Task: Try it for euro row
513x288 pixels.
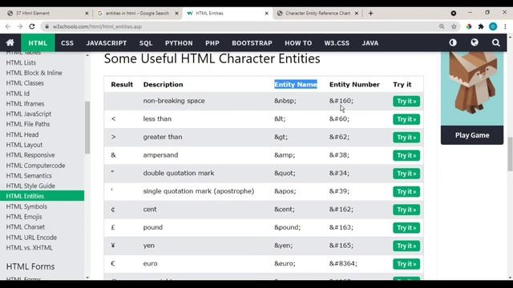Action: [x=406, y=264]
